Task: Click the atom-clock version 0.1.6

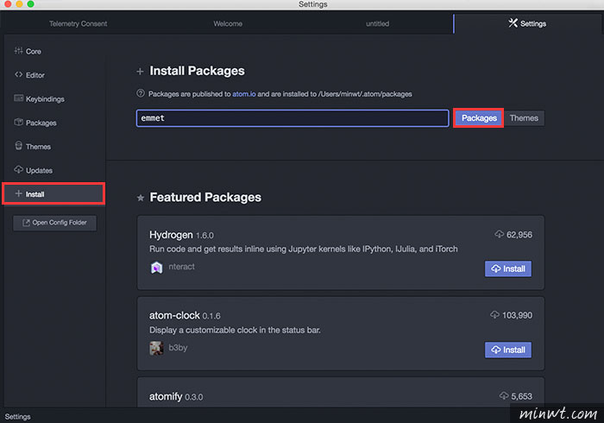Action: pyautogui.click(x=211, y=316)
